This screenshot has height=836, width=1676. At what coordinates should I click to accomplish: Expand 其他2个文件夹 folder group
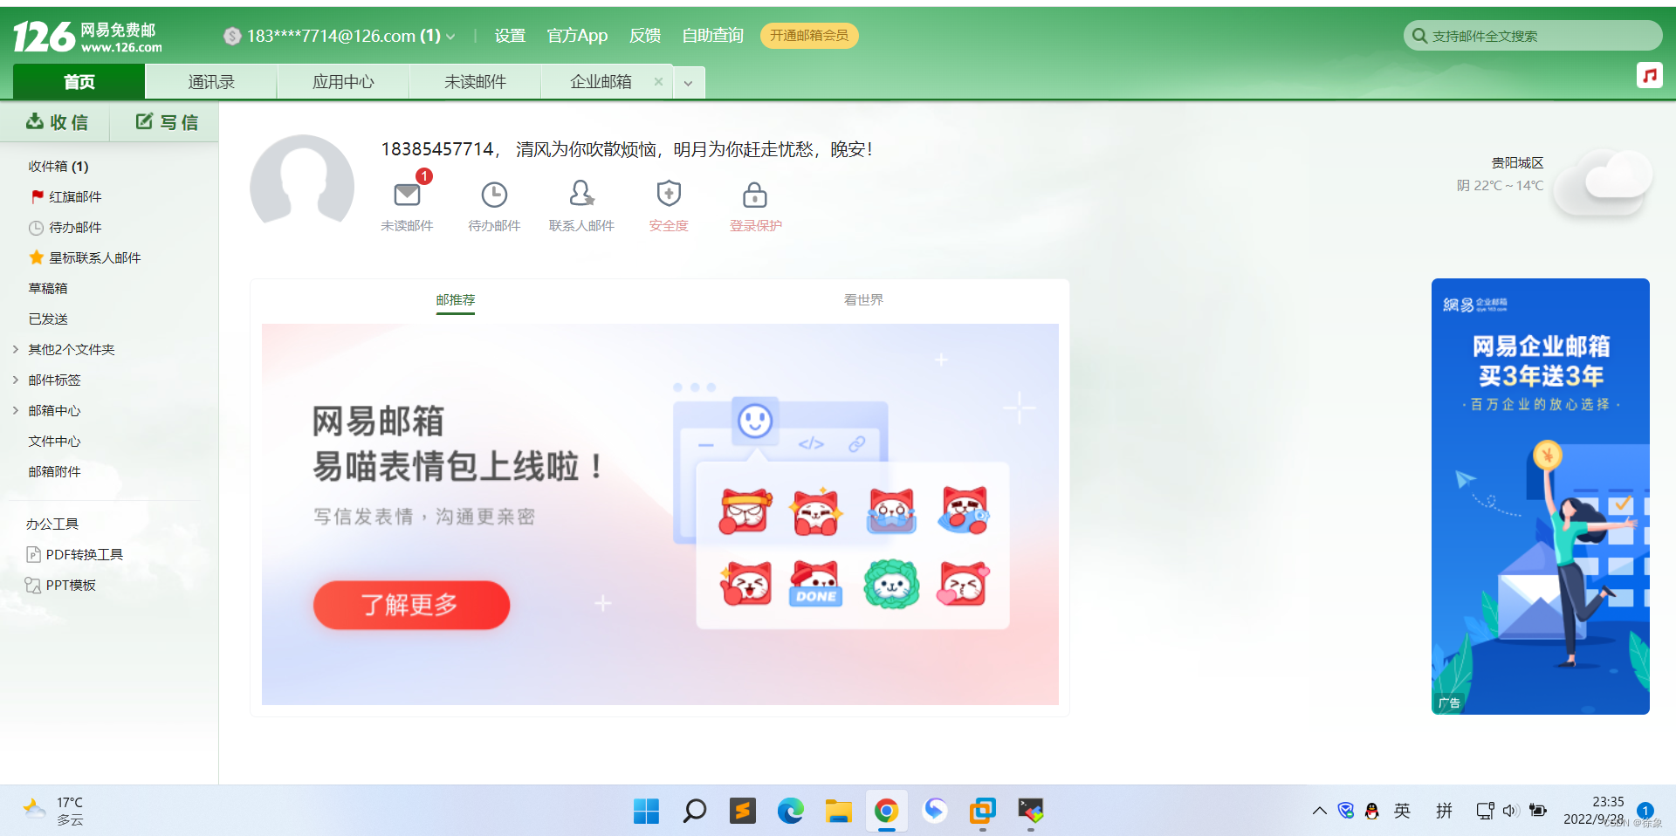[x=16, y=349]
